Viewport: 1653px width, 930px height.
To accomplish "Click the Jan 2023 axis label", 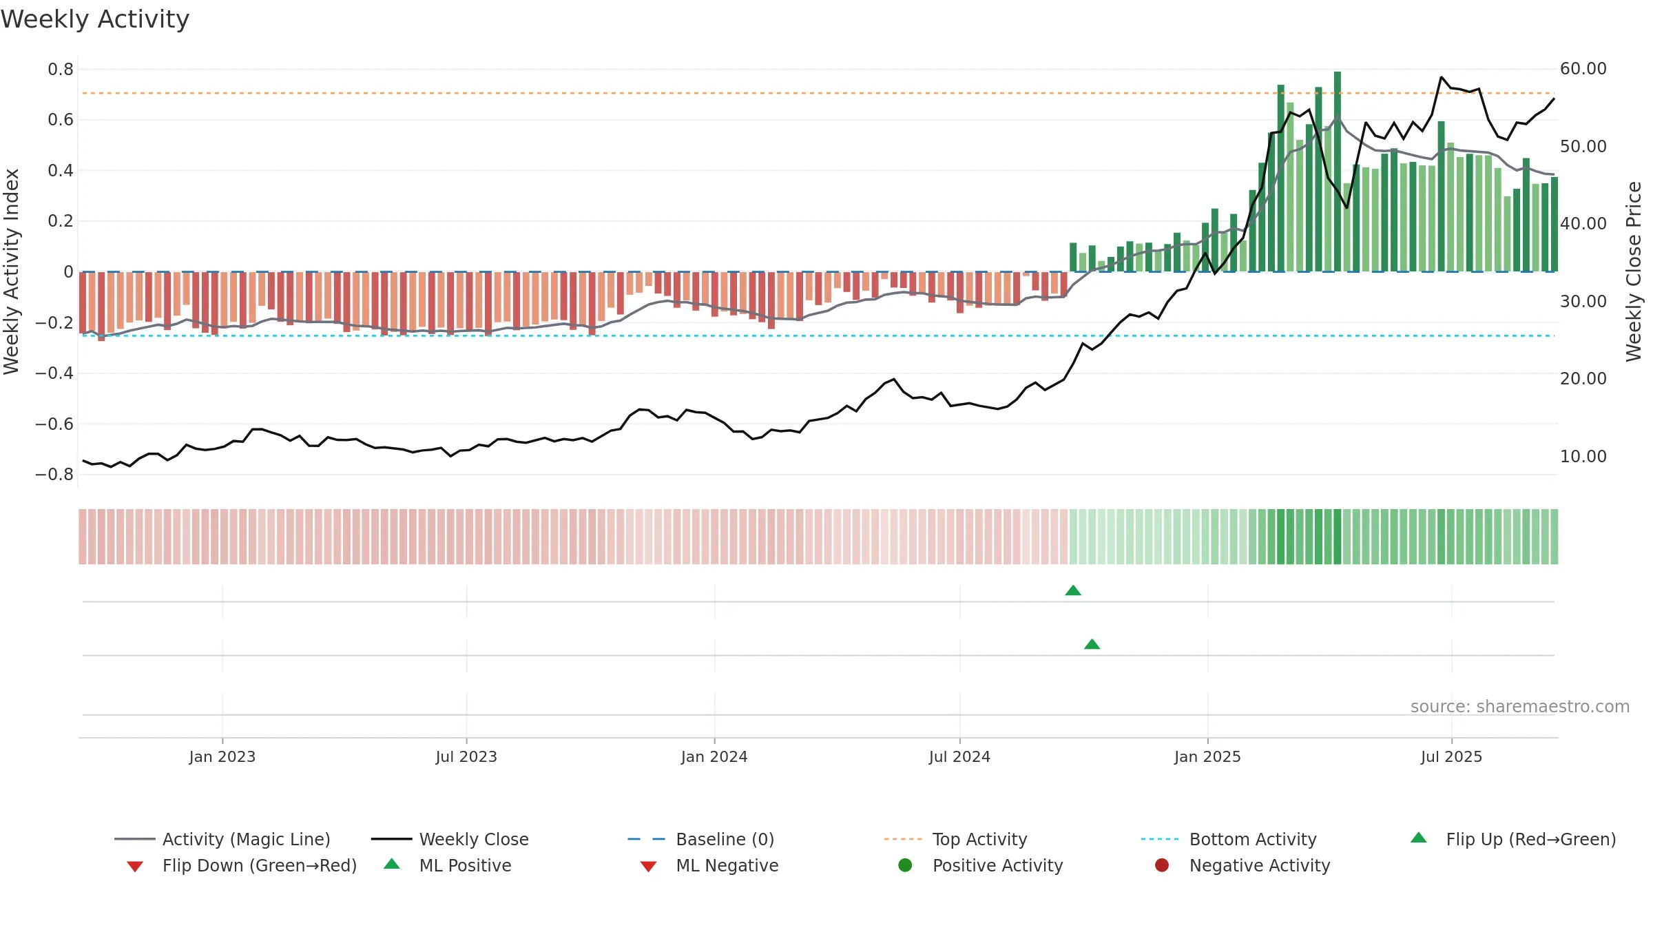I will point(222,756).
